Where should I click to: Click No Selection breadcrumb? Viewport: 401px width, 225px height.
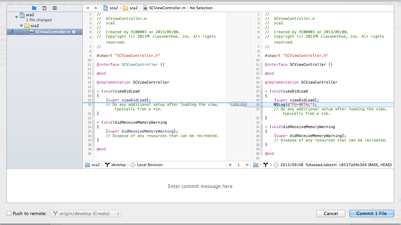coord(201,8)
